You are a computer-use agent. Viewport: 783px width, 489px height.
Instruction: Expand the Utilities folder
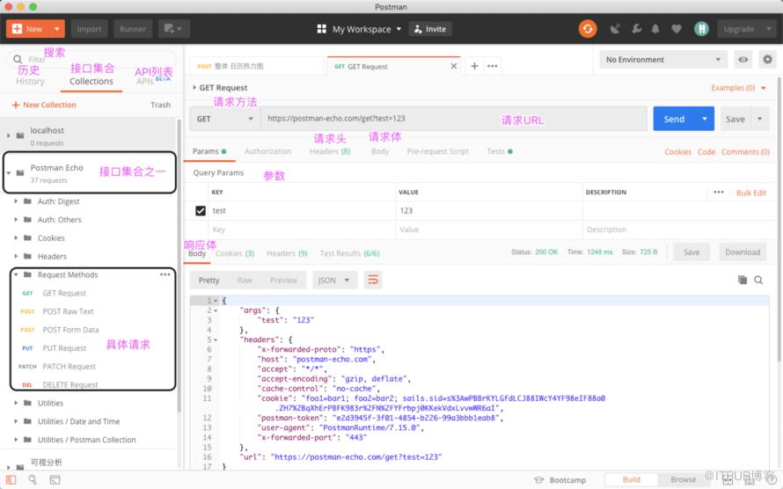(x=17, y=403)
